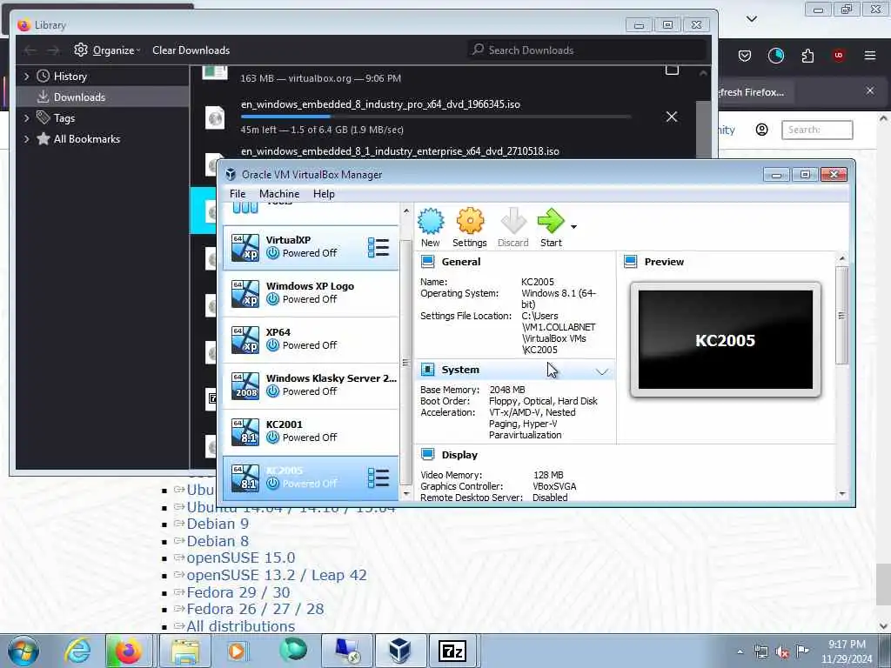
Task: Expand the Tags tree item
Action: point(26,118)
